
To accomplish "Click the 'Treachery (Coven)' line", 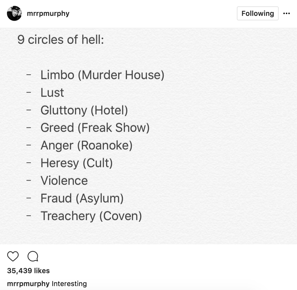I will [x=91, y=216].
